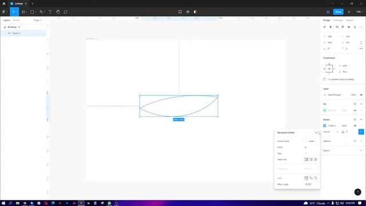Image resolution: width=366 pixels, height=206 pixels.
Task: Click the green Fill color swatch
Action: 324,110
